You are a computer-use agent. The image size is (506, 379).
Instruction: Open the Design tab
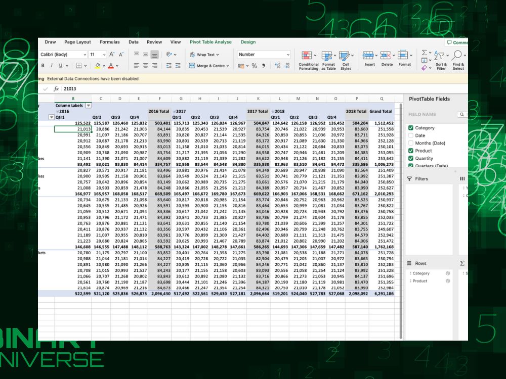(248, 42)
